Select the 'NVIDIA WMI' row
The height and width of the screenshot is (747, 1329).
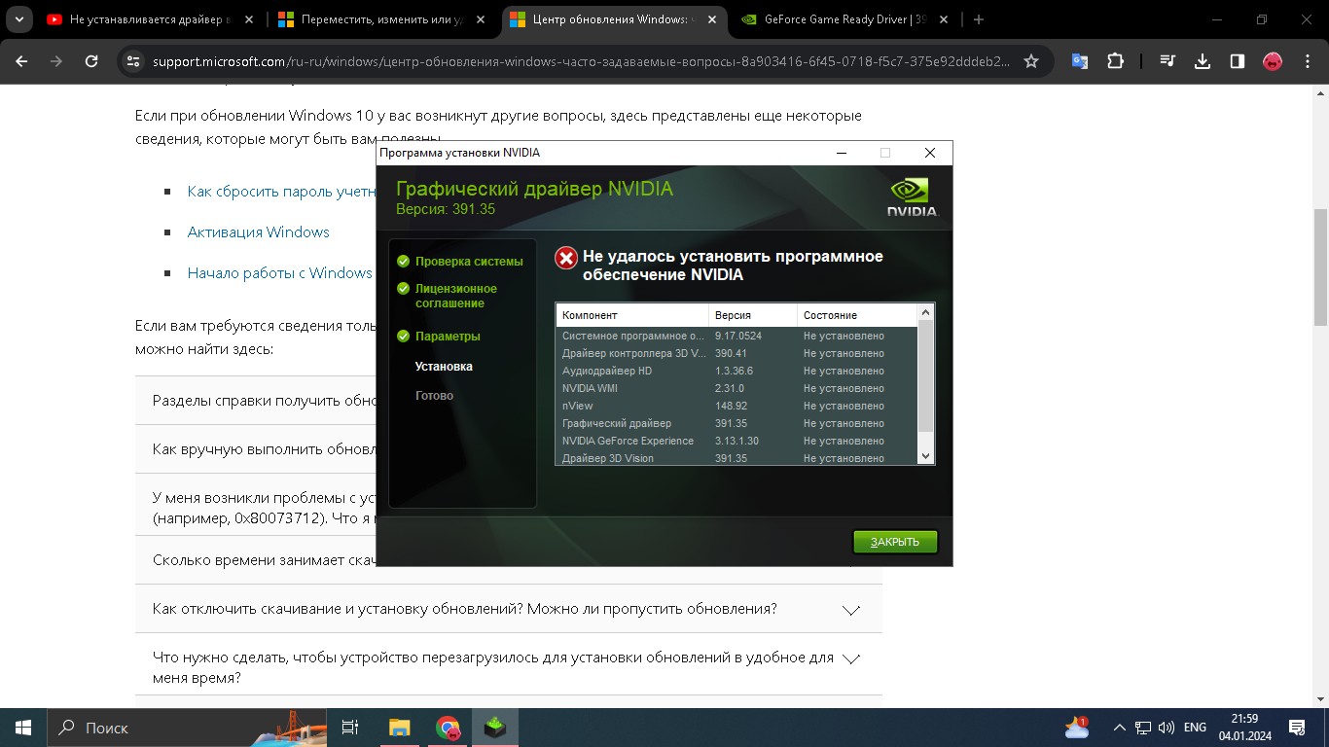coord(736,388)
